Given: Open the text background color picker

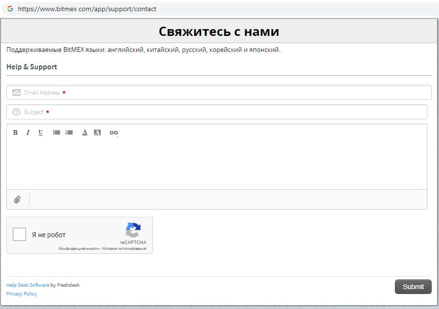Looking at the screenshot, I should (x=97, y=132).
